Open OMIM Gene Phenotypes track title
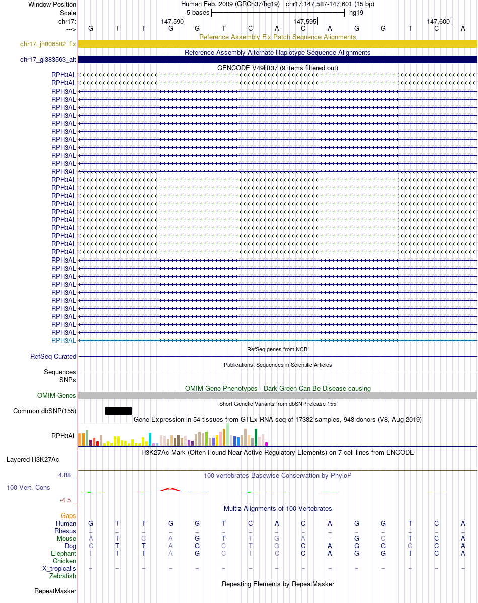This screenshot has width=478, height=603. point(277,388)
